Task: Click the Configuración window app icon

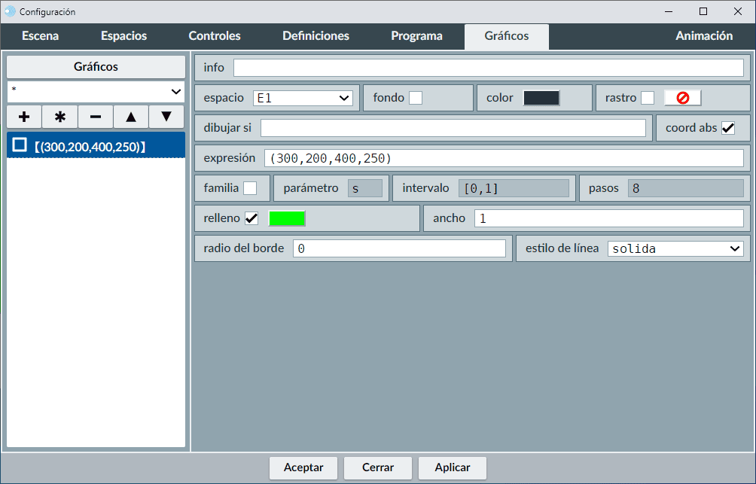Action: [10, 11]
